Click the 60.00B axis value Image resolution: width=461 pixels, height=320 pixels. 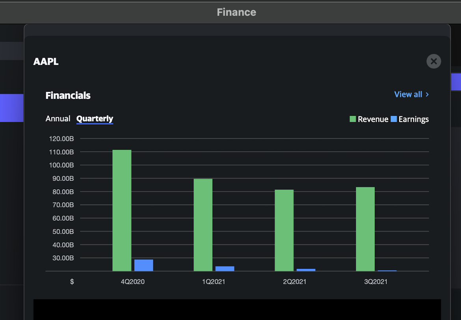(x=63, y=218)
